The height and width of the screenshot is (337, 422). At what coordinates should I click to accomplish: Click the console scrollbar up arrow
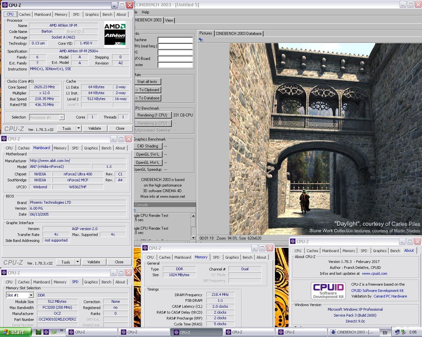point(194,216)
